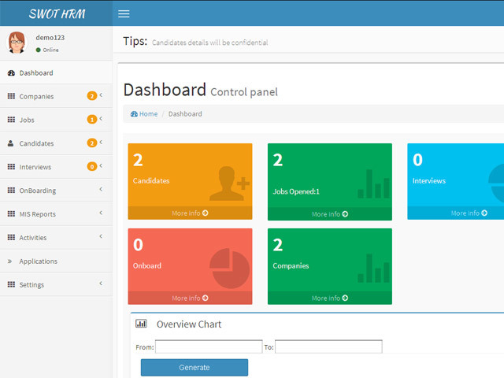Open More info on Jobs Opened card
The width and height of the screenshot is (504, 378).
(330, 213)
